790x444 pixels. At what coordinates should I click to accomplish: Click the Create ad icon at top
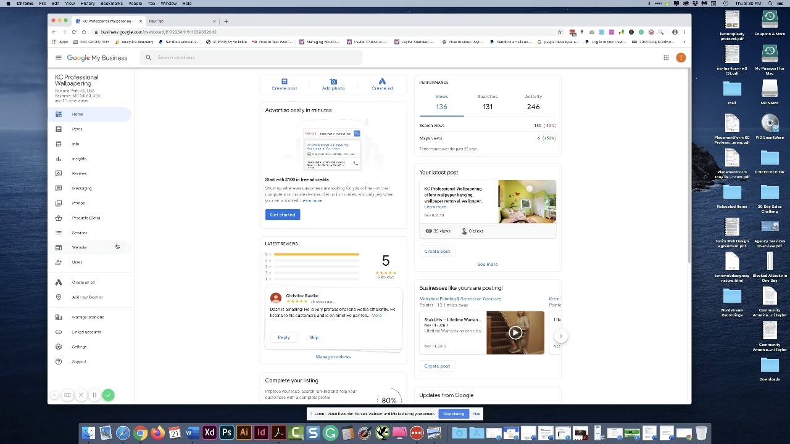click(382, 81)
